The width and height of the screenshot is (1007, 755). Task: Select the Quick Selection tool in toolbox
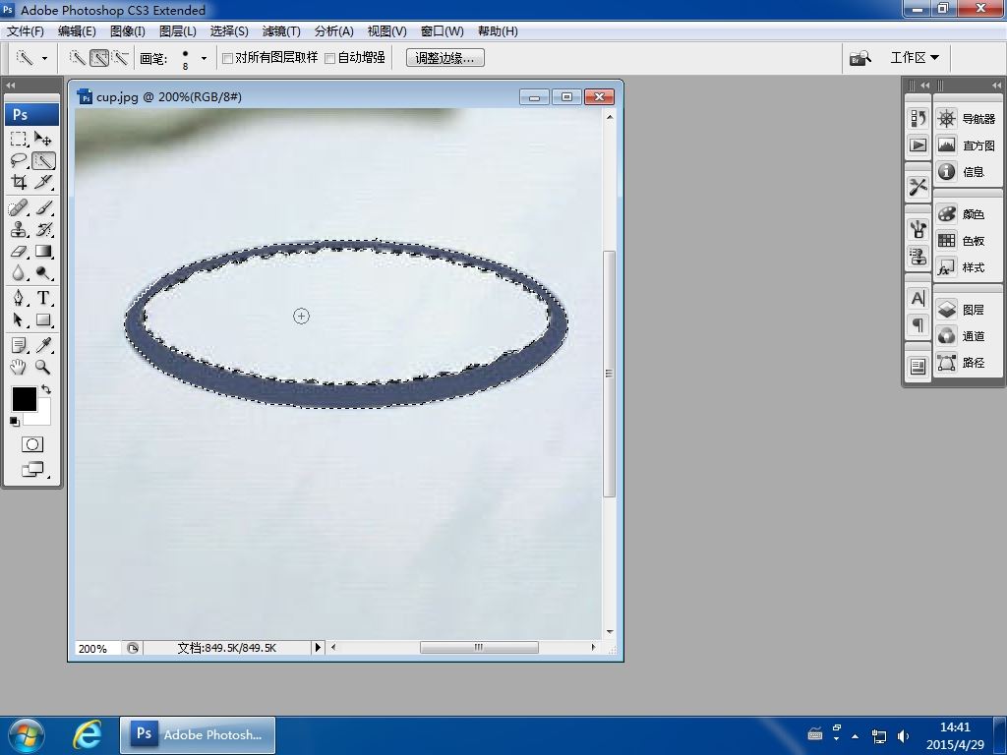[x=43, y=160]
